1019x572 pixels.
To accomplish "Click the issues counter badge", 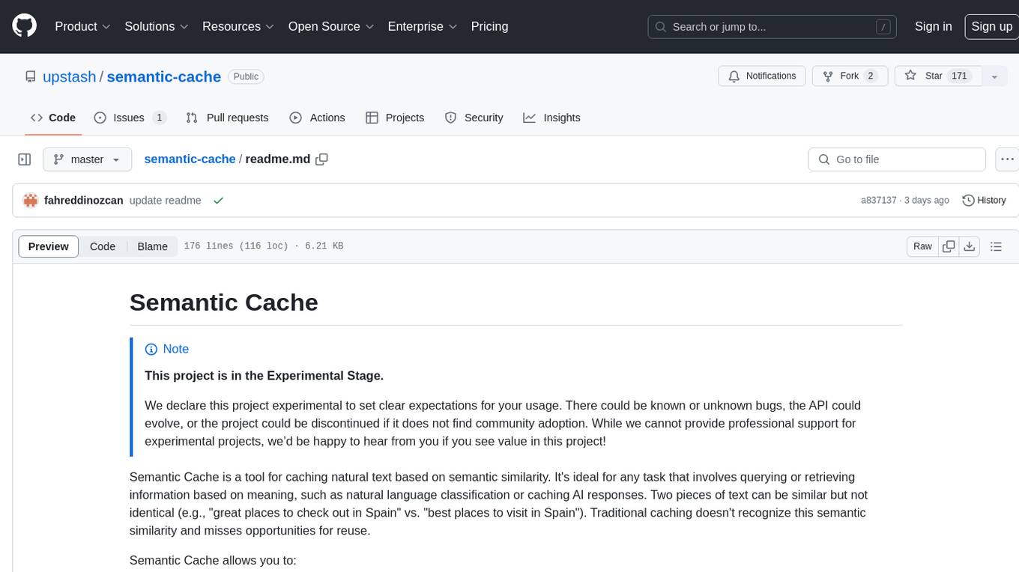I will (x=159, y=118).
